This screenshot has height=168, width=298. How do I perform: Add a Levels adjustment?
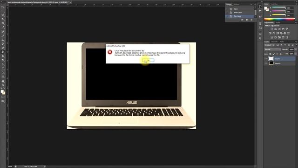275,29
